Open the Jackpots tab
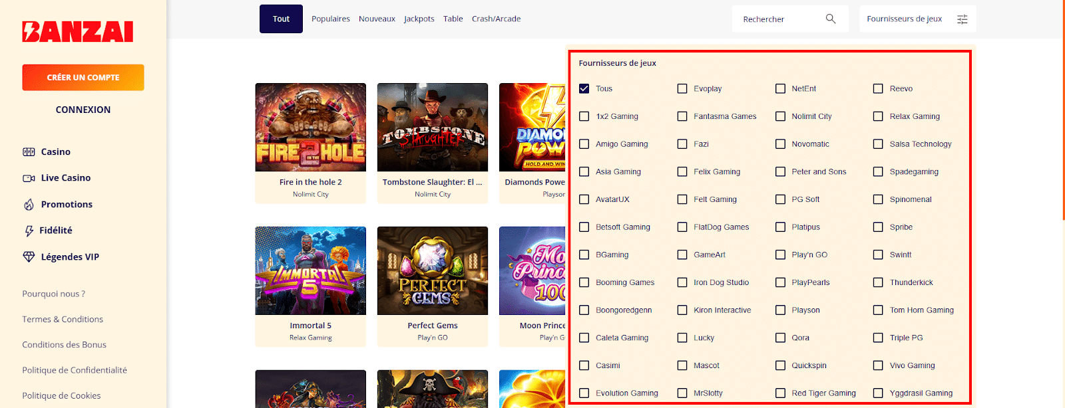This screenshot has height=408, width=1065. point(419,19)
